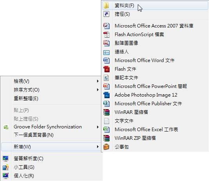209x181 pixels.
Task: Click the journal icon beside 筆記本文件
Action: (x=106, y=78)
